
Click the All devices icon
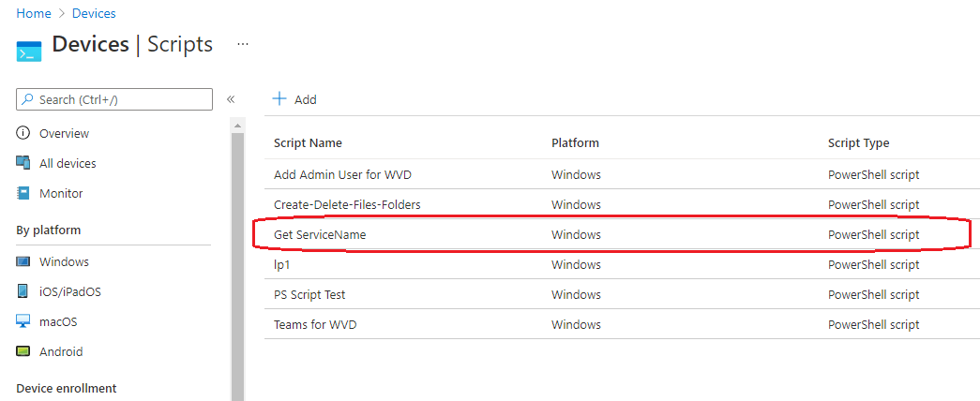23,163
